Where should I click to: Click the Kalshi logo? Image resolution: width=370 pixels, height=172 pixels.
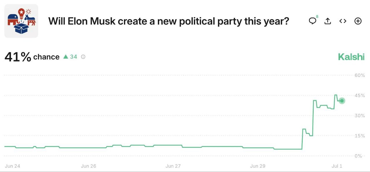tap(351, 57)
